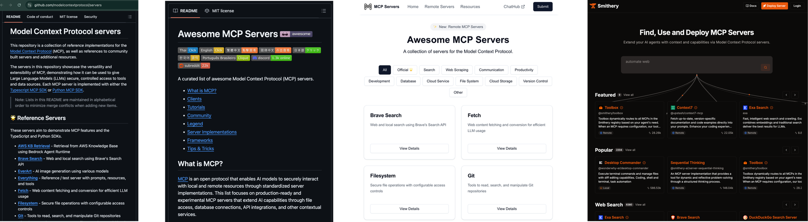808x222 pixels.
Task: Open site info icon beside the URL
Action: 29,5
